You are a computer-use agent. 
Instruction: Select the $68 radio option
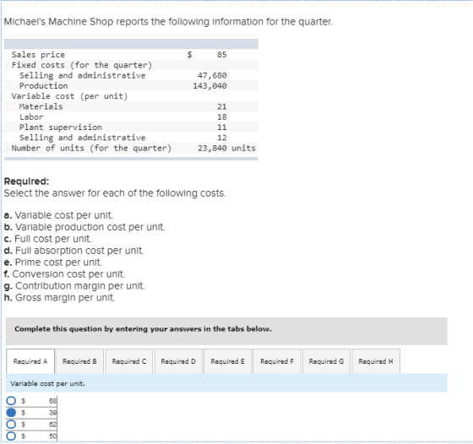click(11, 401)
